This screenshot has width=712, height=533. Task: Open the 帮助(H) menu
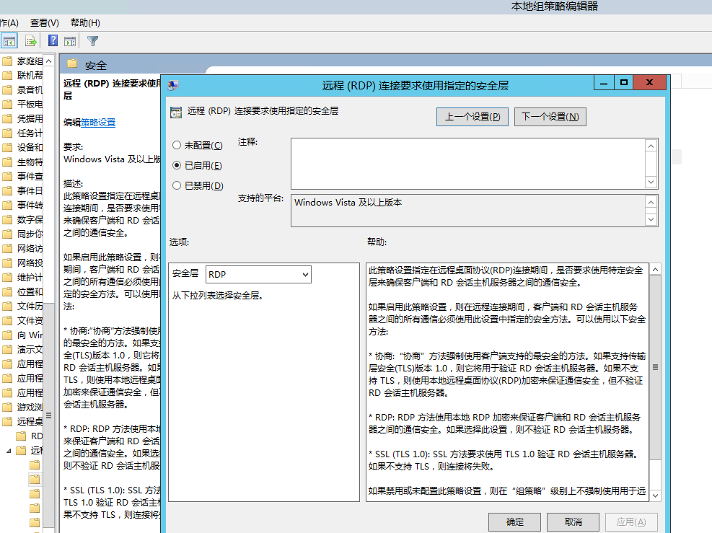tap(85, 23)
